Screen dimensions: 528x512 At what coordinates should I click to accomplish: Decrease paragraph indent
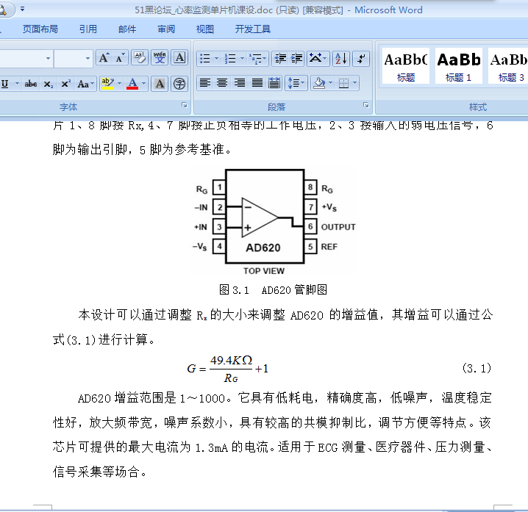pyautogui.click(x=280, y=59)
